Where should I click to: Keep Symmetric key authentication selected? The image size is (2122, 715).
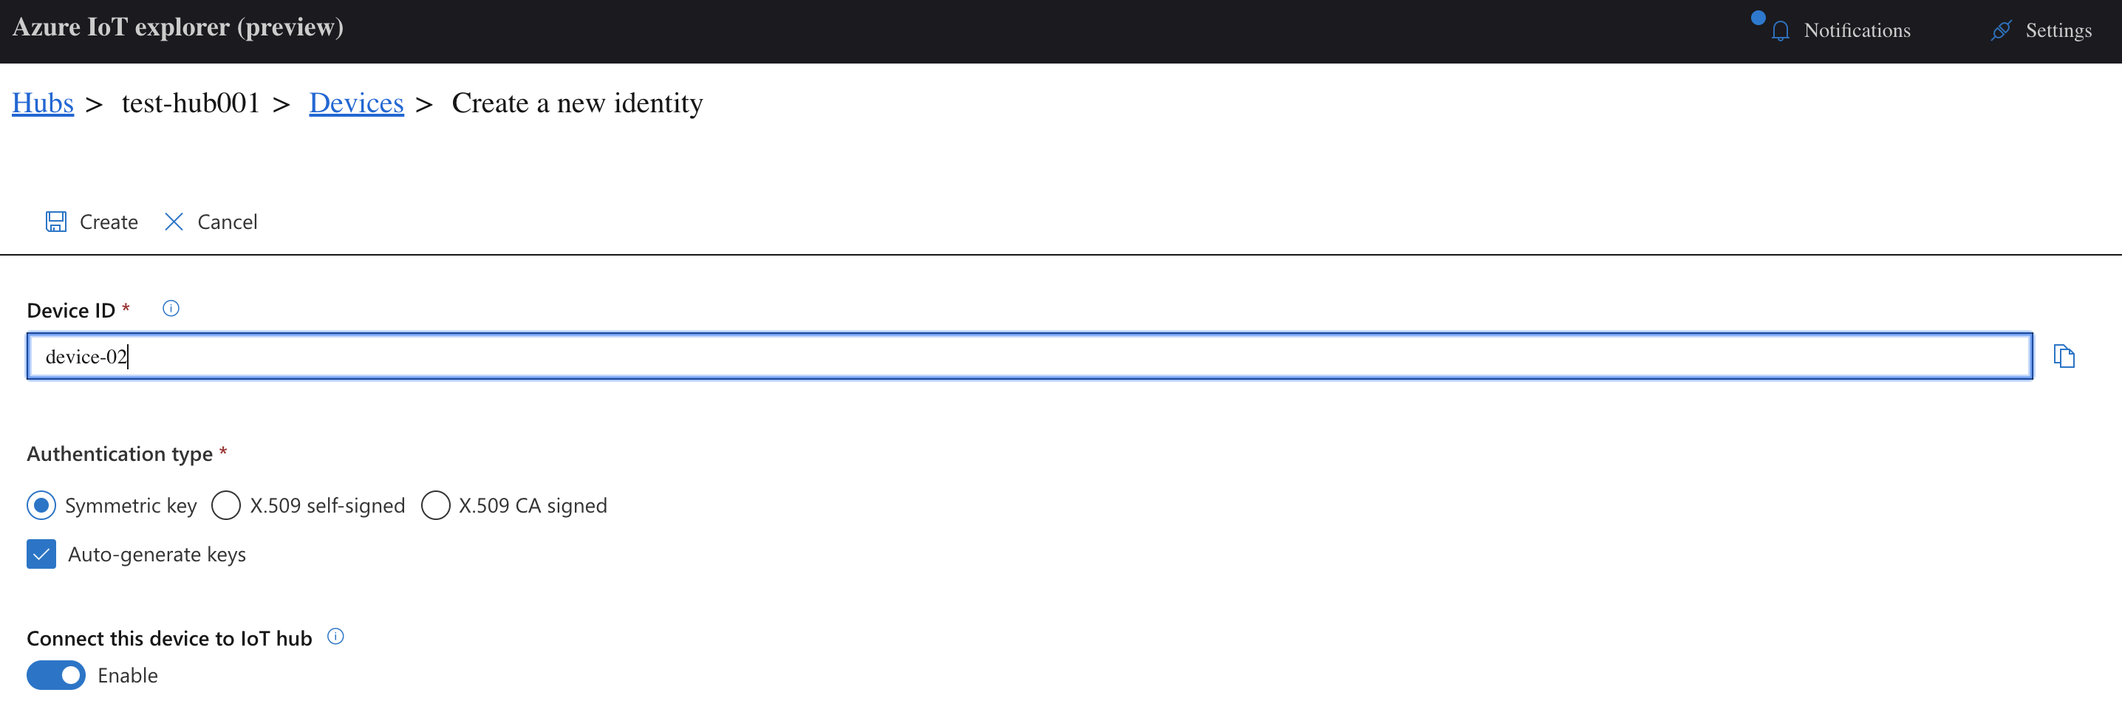pyautogui.click(x=41, y=505)
